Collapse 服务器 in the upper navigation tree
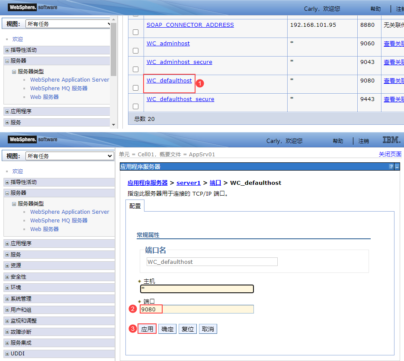Image resolution: width=404 pixels, height=361 pixels. 7,61
